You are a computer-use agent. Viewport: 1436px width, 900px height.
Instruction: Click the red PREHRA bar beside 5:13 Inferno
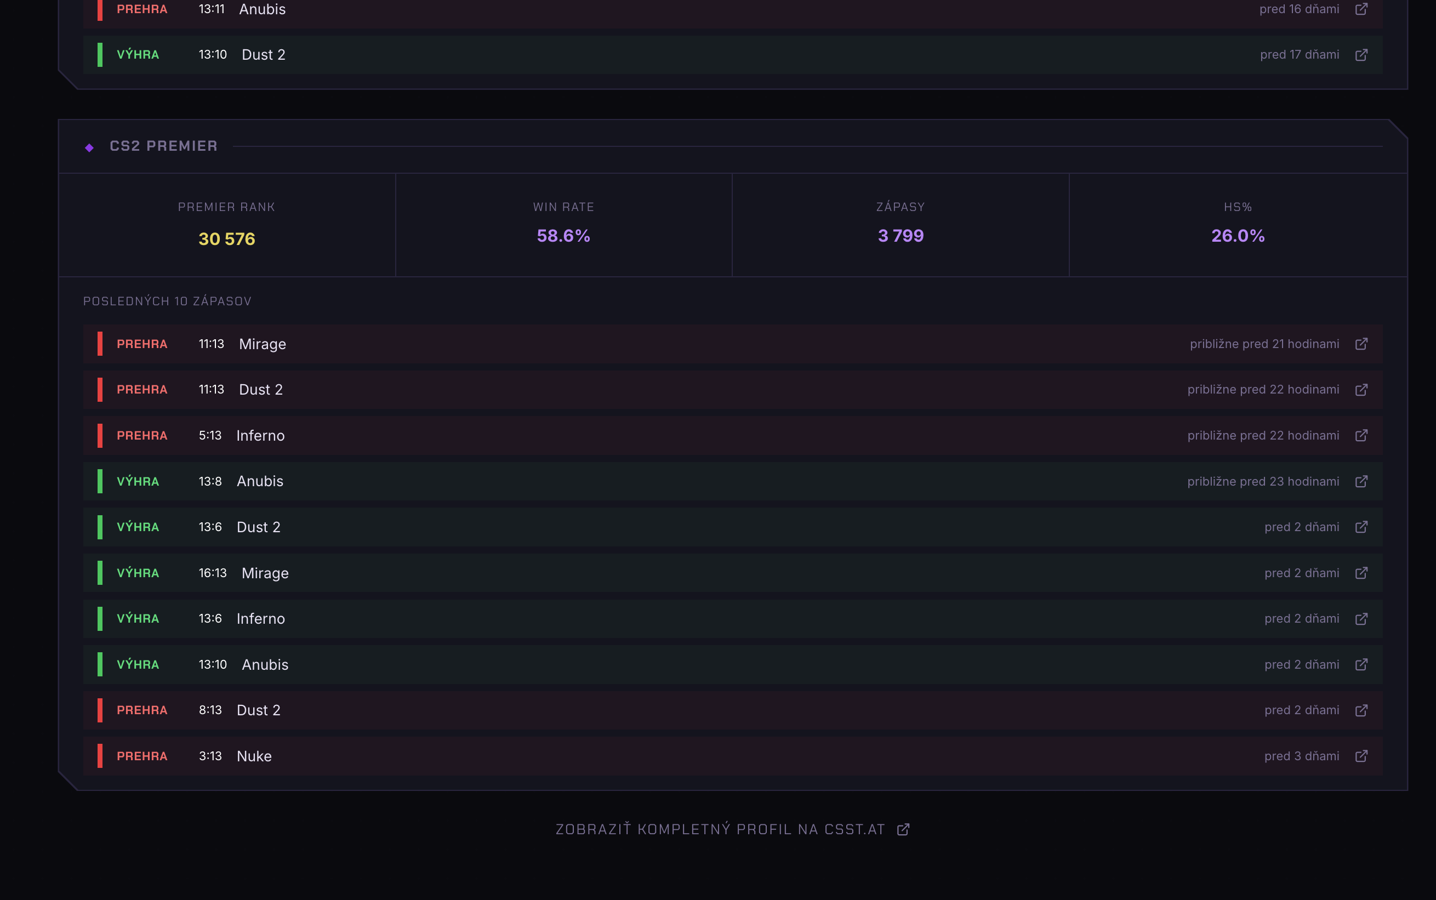[99, 435]
